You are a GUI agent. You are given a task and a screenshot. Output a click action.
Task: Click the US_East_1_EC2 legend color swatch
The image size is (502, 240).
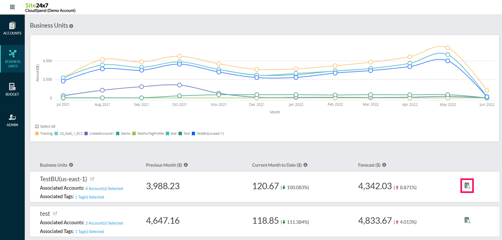pyautogui.click(x=56, y=134)
